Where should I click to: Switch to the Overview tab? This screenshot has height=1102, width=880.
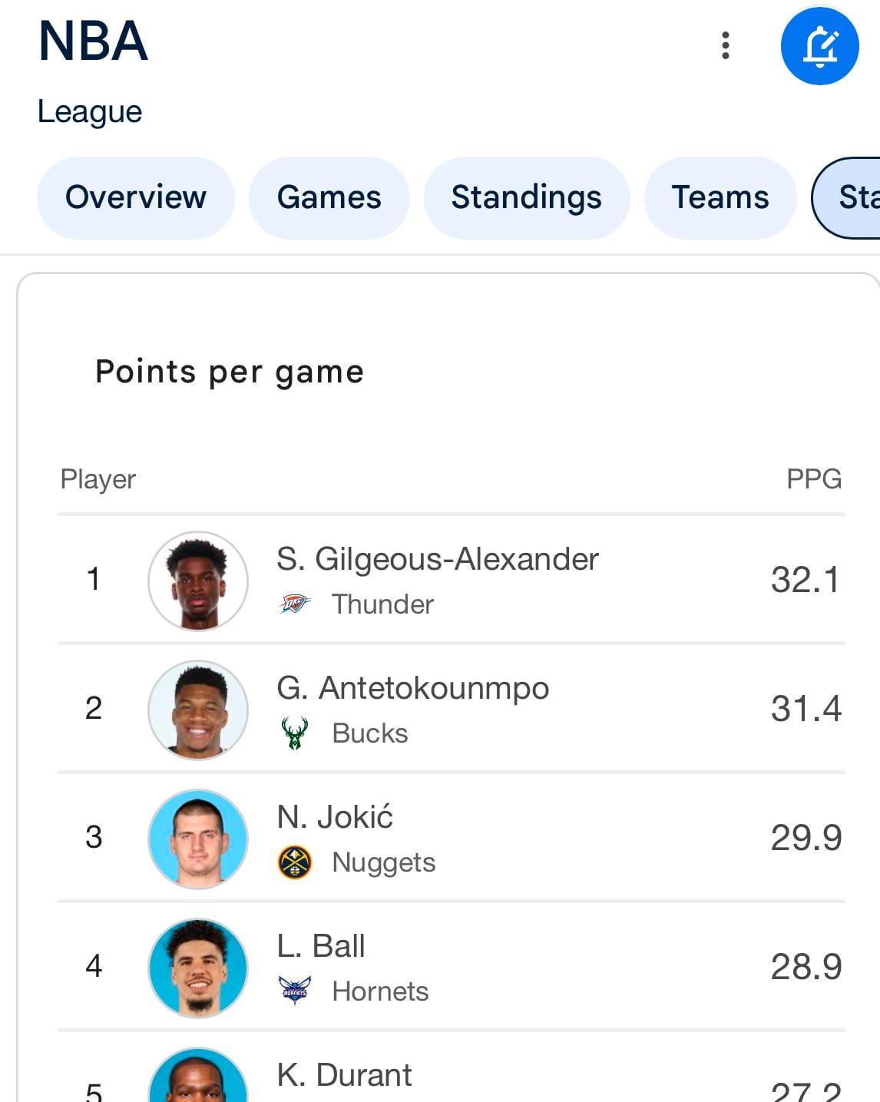[135, 197]
